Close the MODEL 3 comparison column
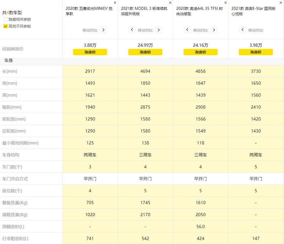This screenshot has width=284, height=244. click(x=170, y=2)
